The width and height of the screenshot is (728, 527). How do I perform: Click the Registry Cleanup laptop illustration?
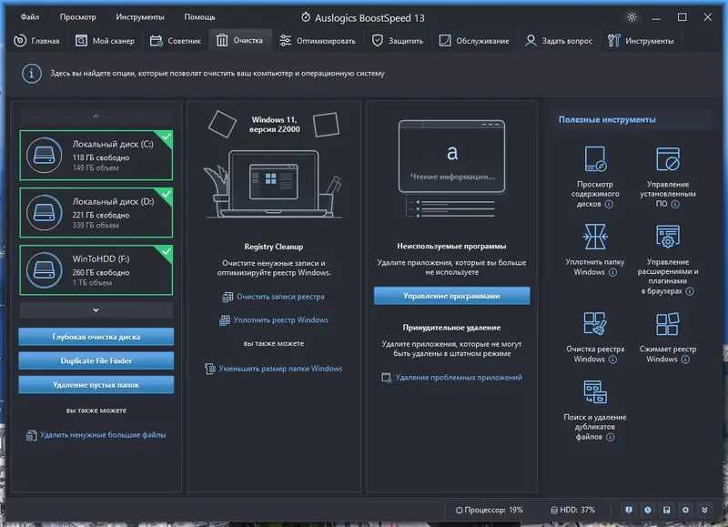coord(274,184)
